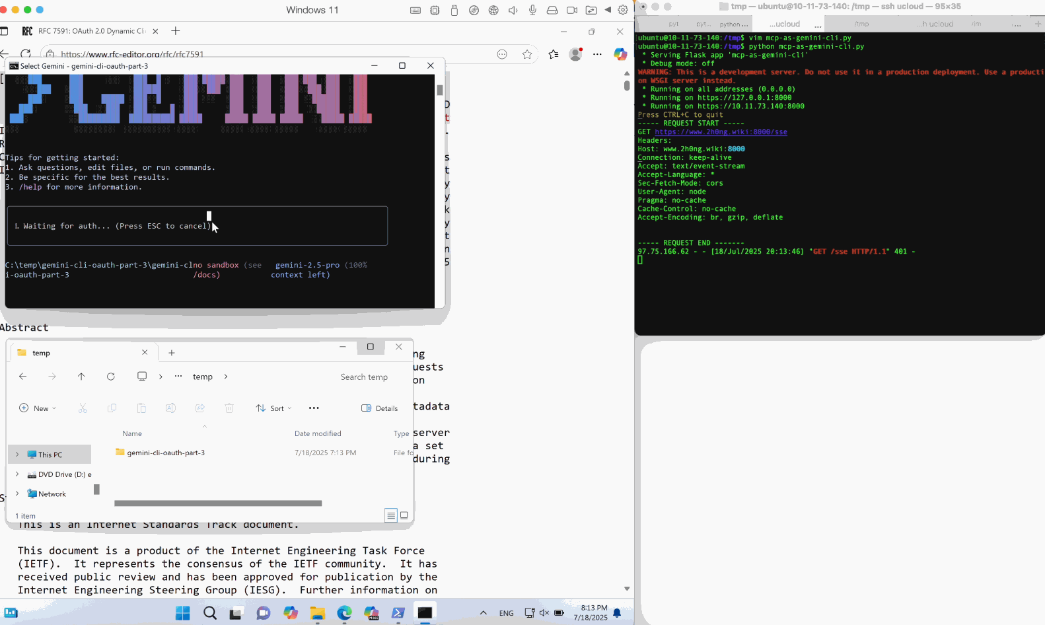
Task: Close the RFC 7591 browser tab
Action: tap(156, 31)
